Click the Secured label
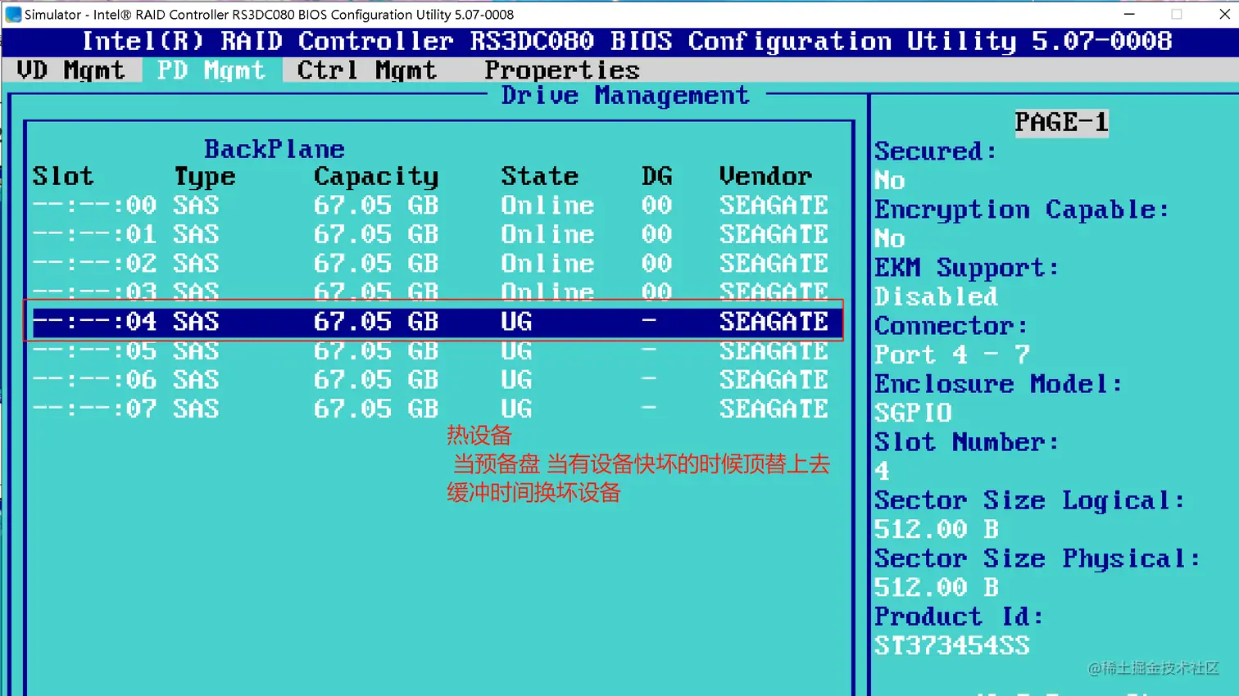Viewport: 1239px width, 696px height. pyautogui.click(x=936, y=151)
